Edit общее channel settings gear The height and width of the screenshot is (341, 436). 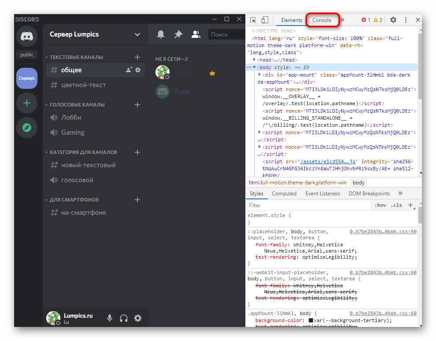[138, 70]
